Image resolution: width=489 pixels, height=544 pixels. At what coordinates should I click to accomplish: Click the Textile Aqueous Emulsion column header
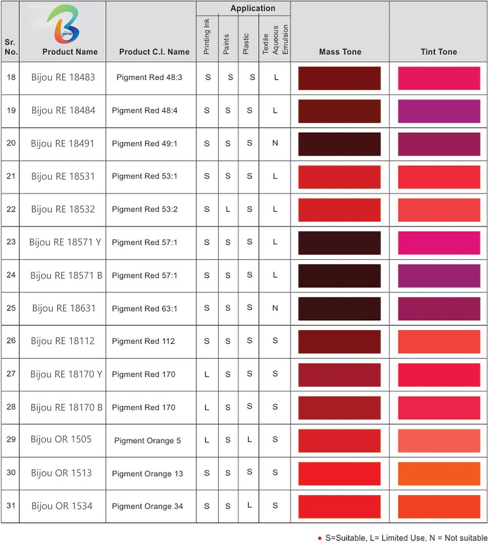(x=275, y=40)
